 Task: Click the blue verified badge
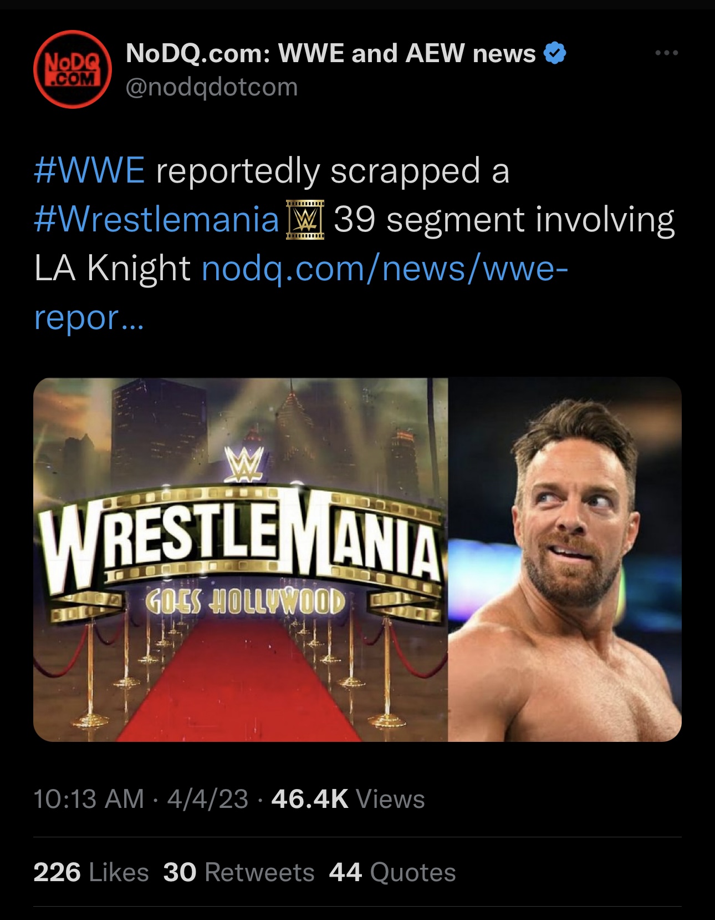pyautogui.click(x=555, y=53)
